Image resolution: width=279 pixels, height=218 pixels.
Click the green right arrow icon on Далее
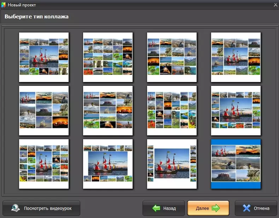216,208
